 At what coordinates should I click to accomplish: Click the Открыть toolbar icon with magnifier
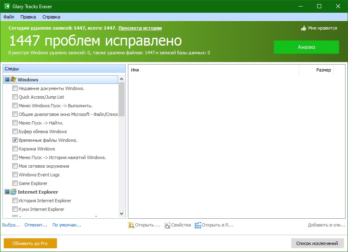tap(131, 225)
